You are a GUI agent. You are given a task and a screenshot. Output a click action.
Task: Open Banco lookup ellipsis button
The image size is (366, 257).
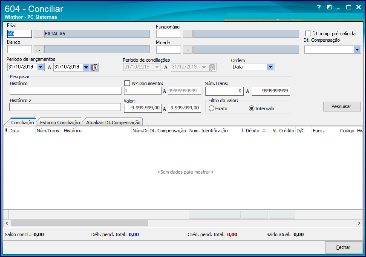pos(38,49)
